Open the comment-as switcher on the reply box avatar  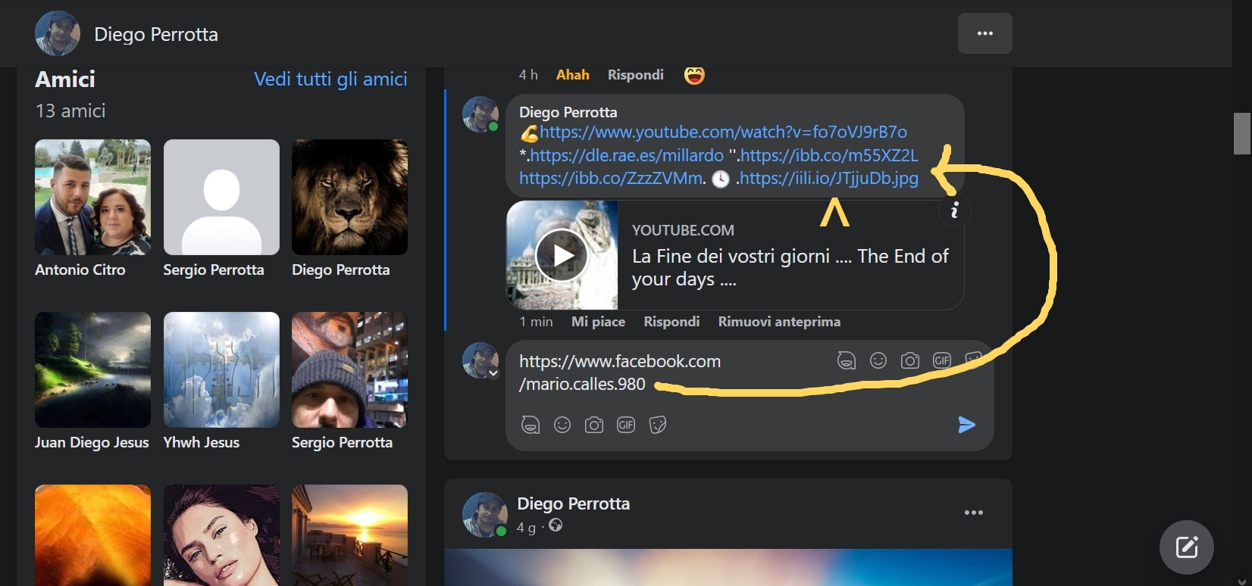(x=493, y=373)
